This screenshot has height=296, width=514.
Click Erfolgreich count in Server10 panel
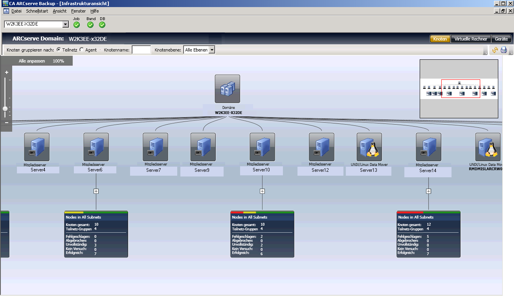tap(262, 254)
